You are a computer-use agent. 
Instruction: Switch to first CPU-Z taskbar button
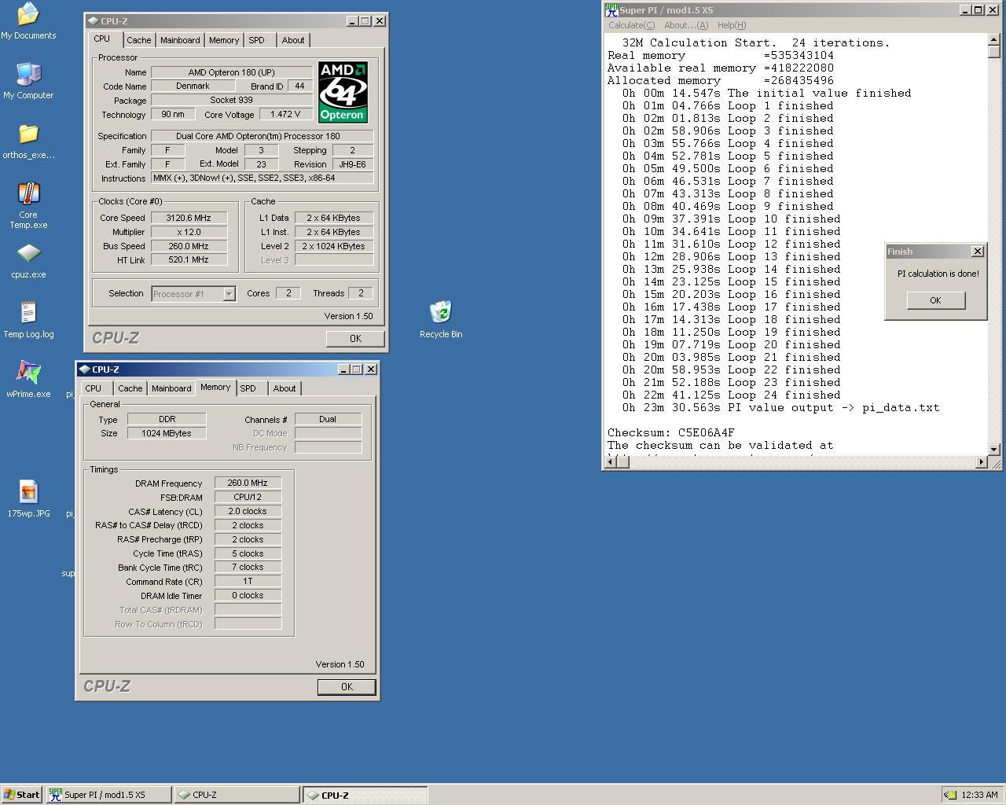(x=237, y=795)
